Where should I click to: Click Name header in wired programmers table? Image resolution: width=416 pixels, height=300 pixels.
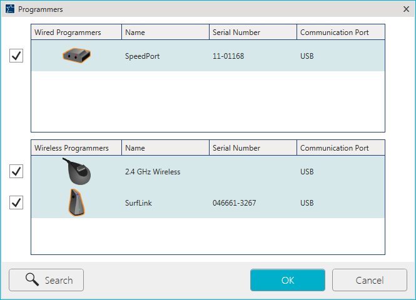[x=166, y=32]
